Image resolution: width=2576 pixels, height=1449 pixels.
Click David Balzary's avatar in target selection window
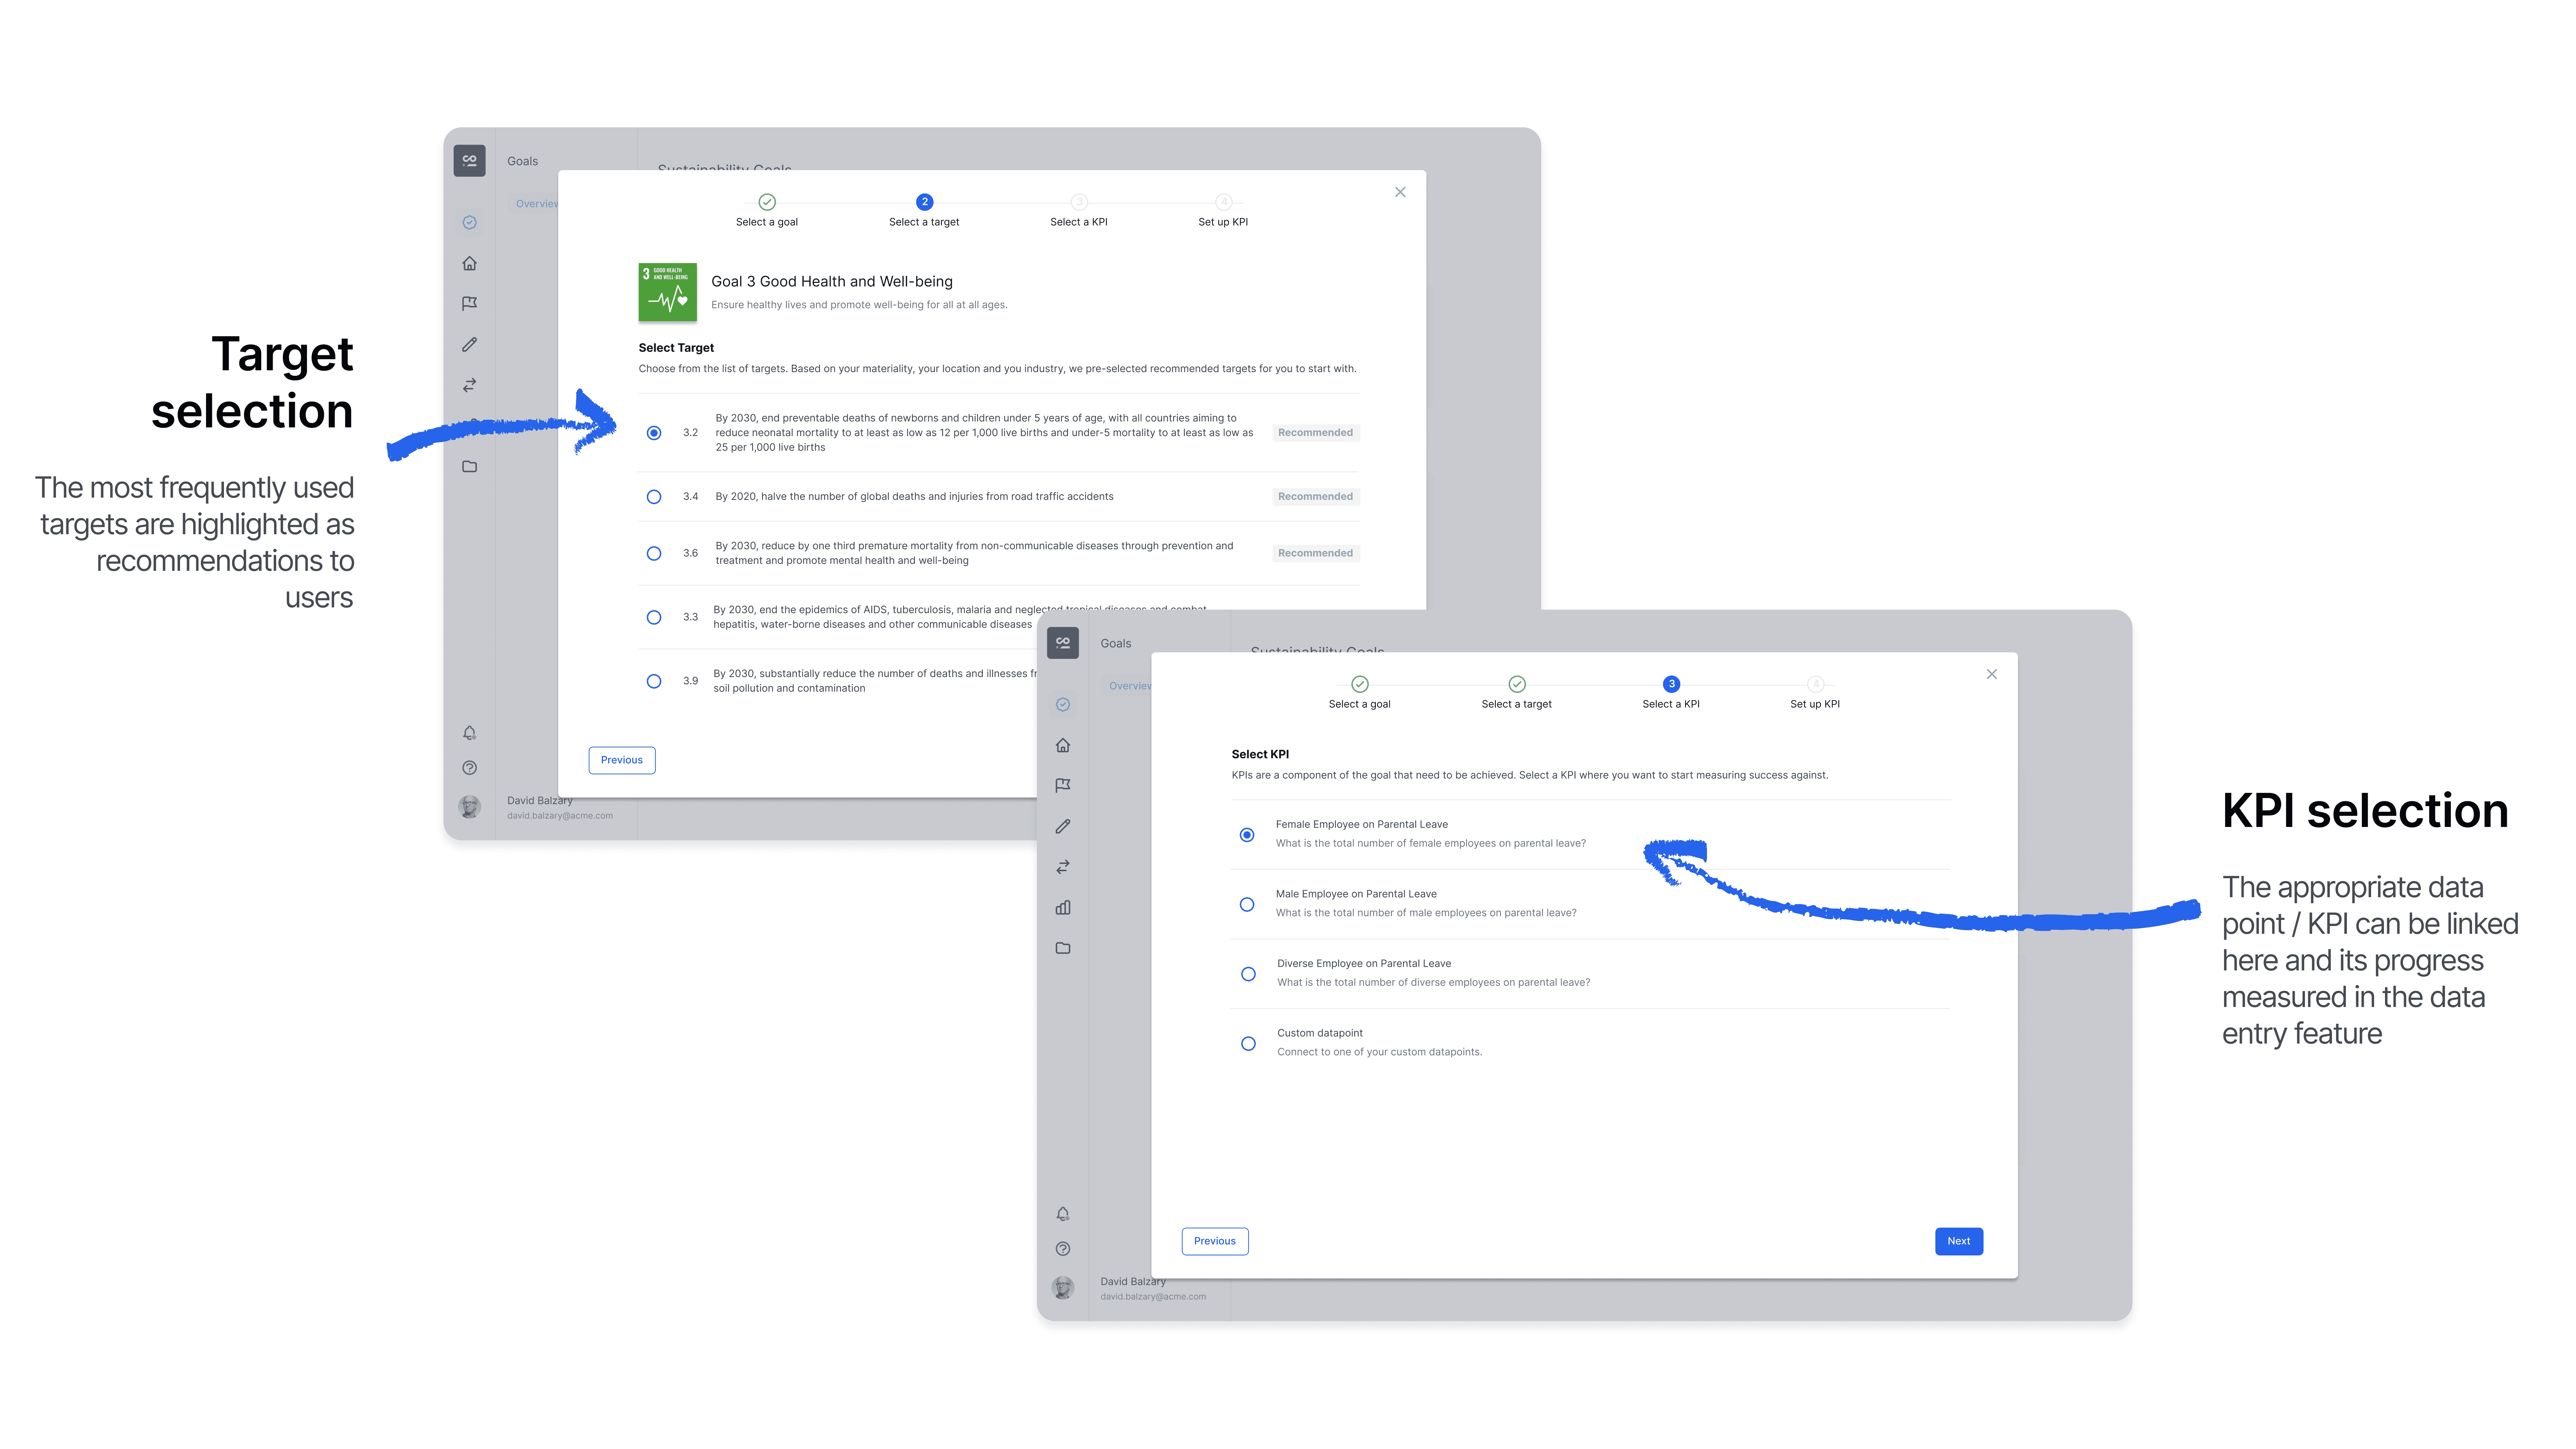click(469, 807)
